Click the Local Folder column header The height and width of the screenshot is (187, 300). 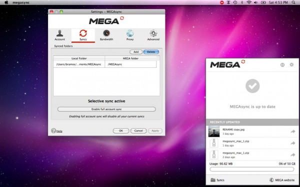coord(79,58)
